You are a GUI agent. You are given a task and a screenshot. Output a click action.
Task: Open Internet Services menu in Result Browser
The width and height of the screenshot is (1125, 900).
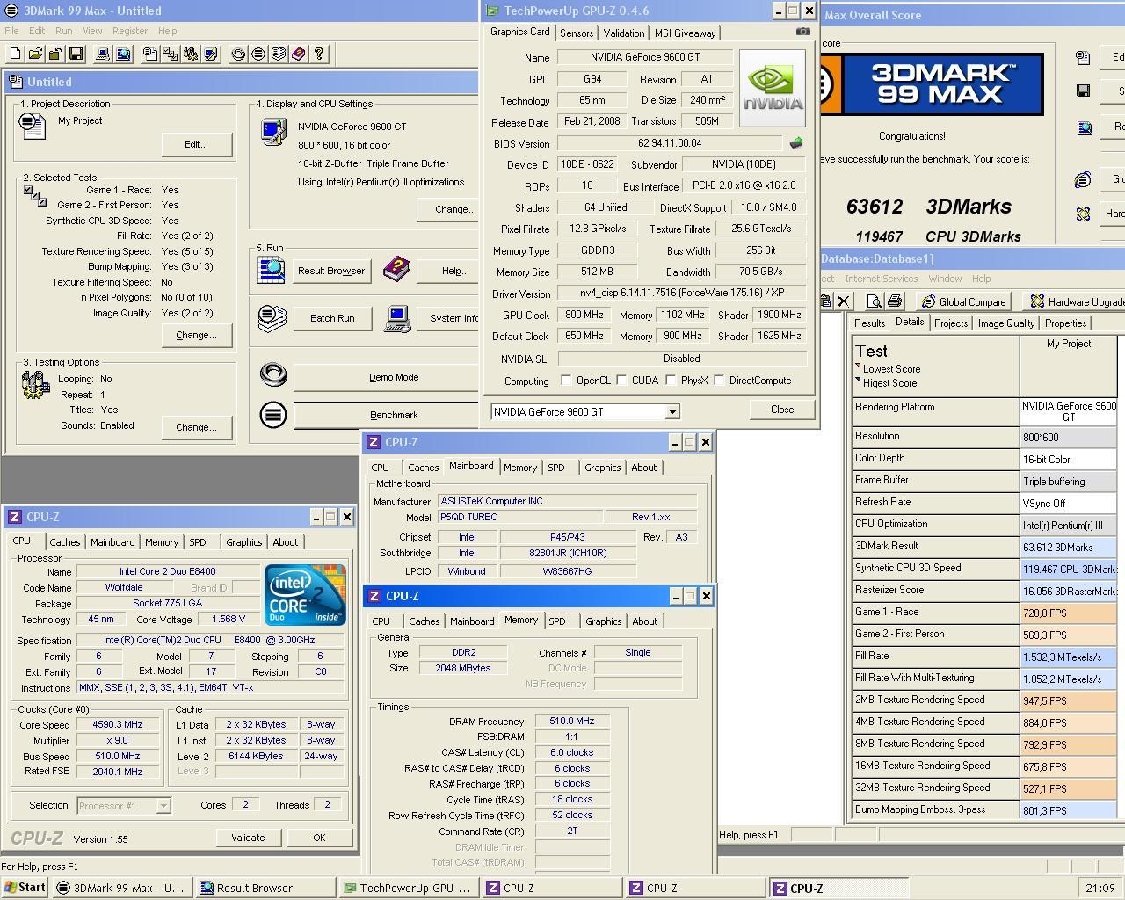coord(881,279)
